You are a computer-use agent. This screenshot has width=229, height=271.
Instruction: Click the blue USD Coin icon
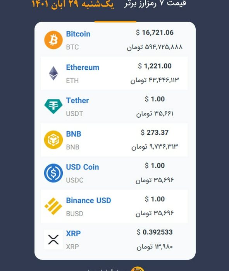pos(53,173)
